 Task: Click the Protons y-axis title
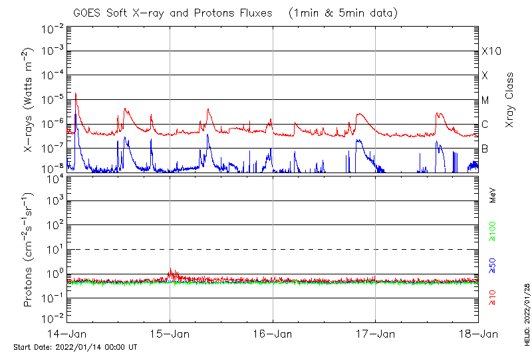[x=29, y=250]
